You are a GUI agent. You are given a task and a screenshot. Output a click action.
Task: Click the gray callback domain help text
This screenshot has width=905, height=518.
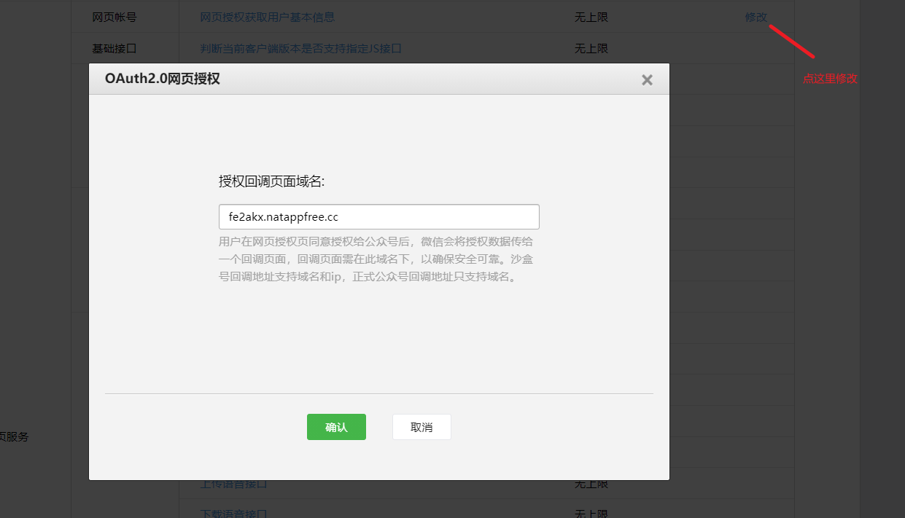[380, 259]
